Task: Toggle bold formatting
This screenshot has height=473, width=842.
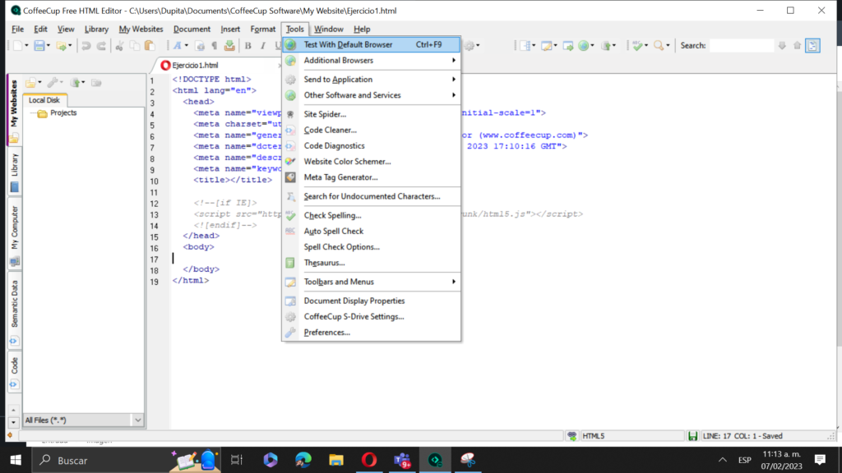Action: (249, 45)
